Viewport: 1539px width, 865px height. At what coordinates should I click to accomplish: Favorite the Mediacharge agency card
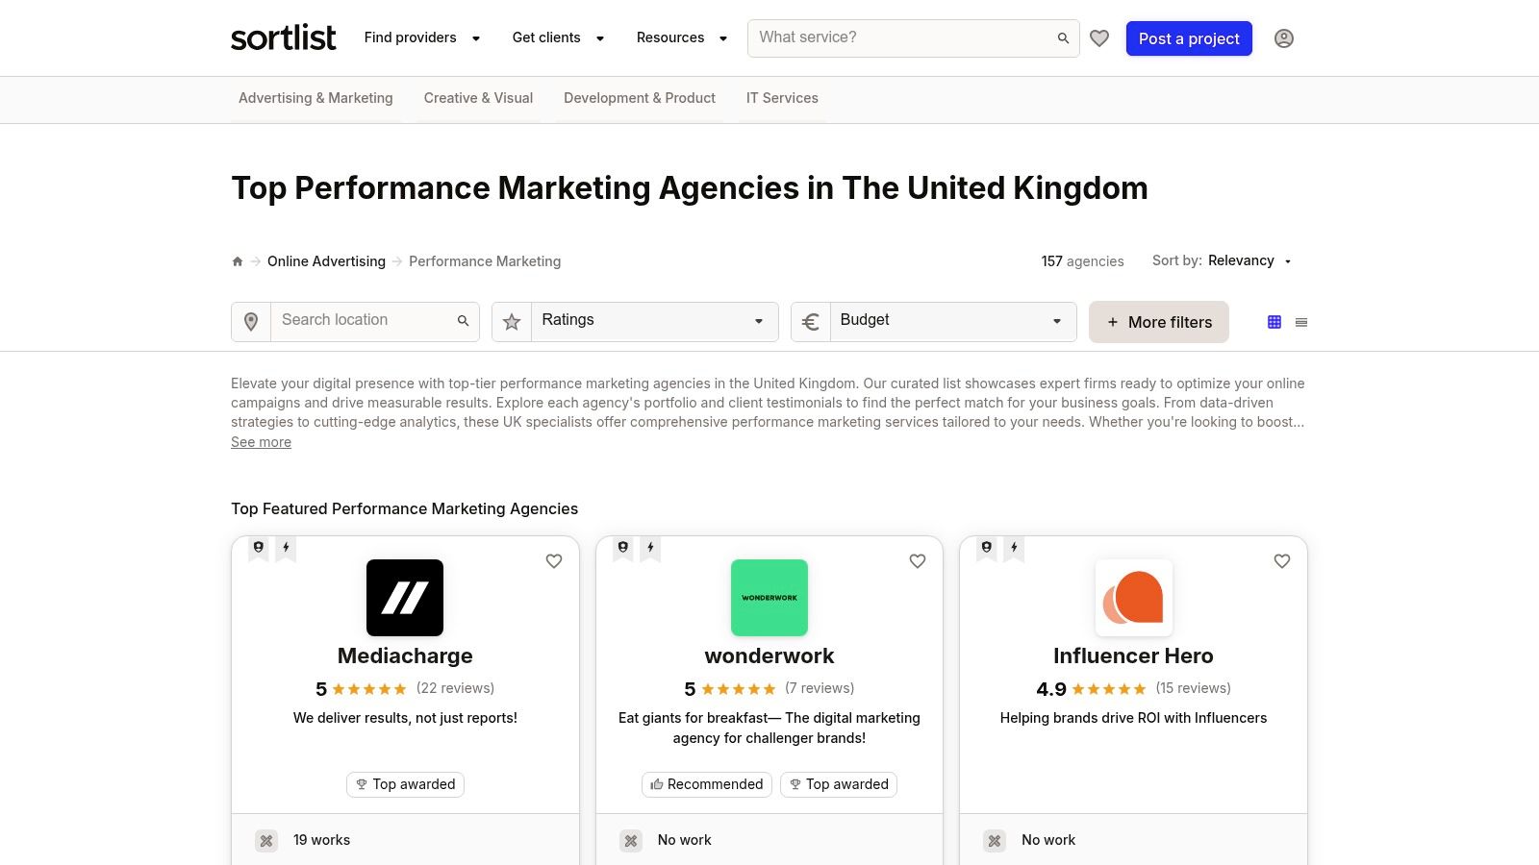[554, 561]
